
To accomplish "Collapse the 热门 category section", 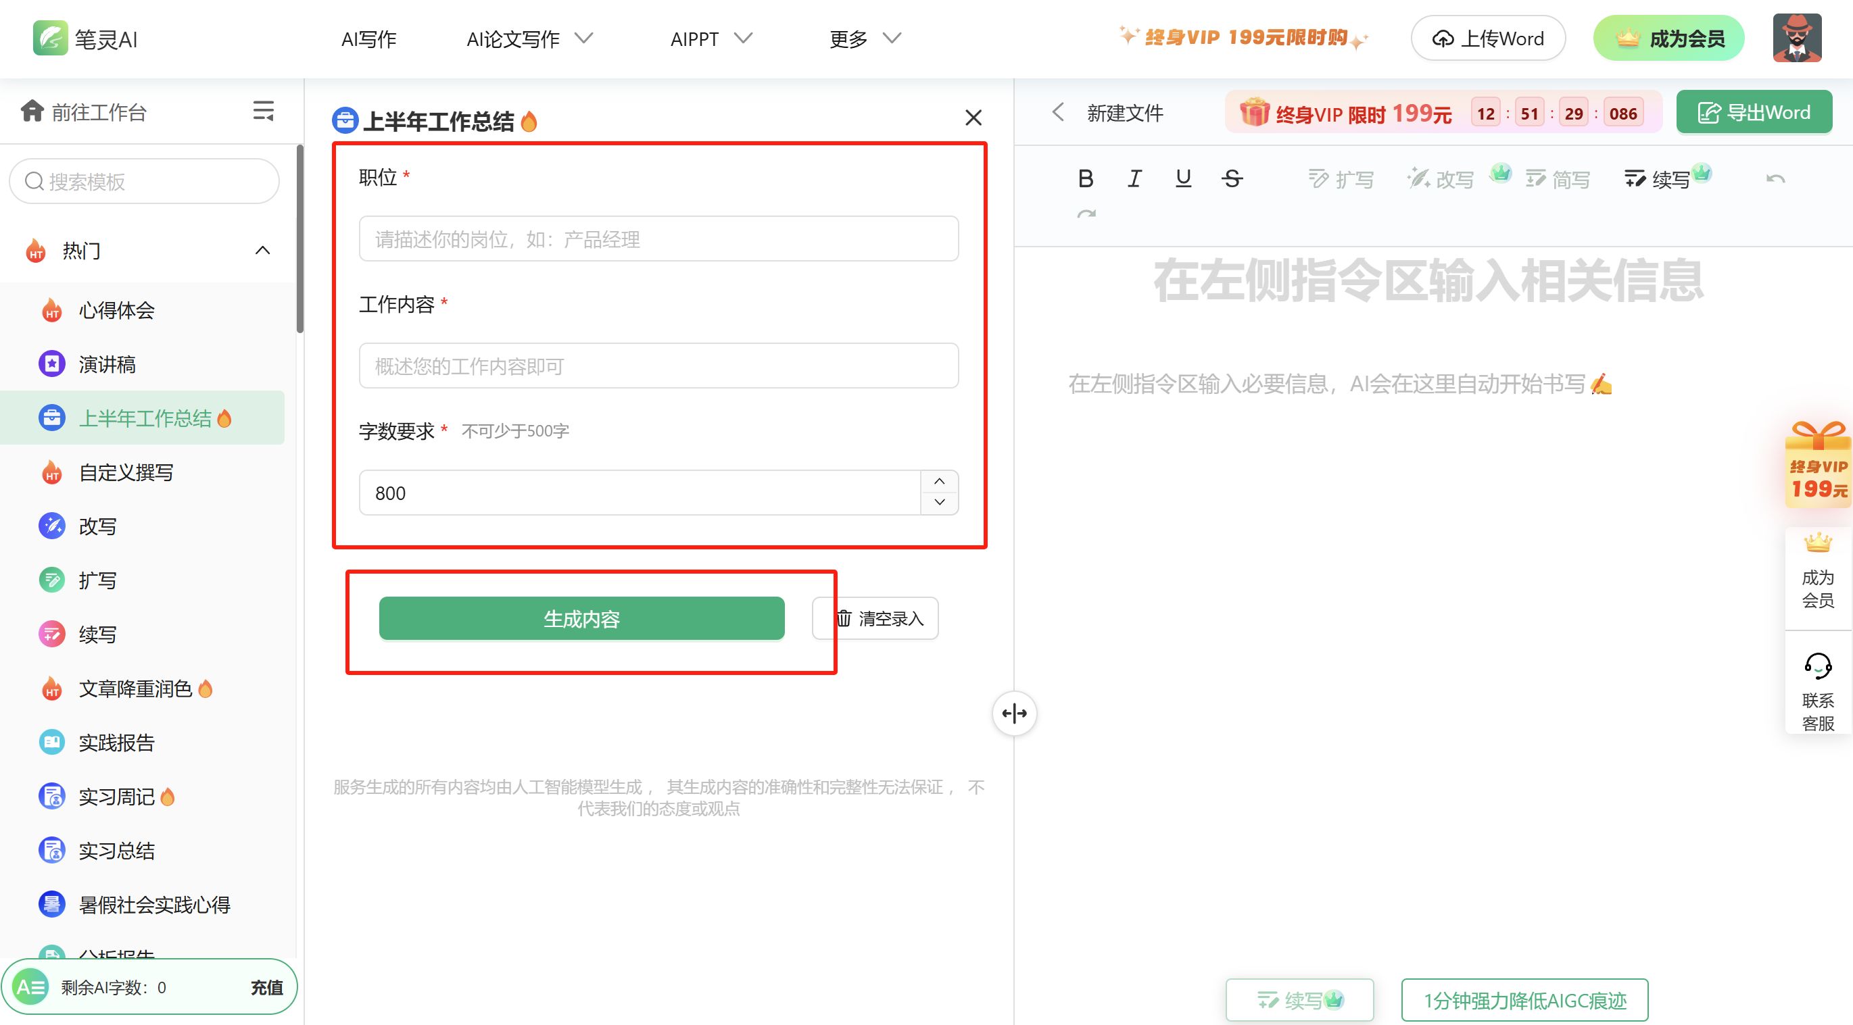I will pyautogui.click(x=262, y=250).
